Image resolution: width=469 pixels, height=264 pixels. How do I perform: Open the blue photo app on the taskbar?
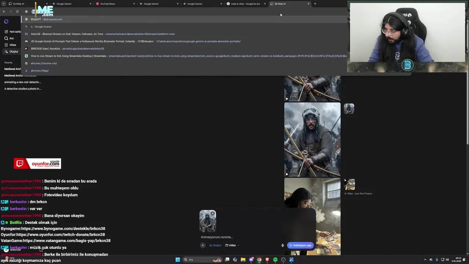pos(291,260)
